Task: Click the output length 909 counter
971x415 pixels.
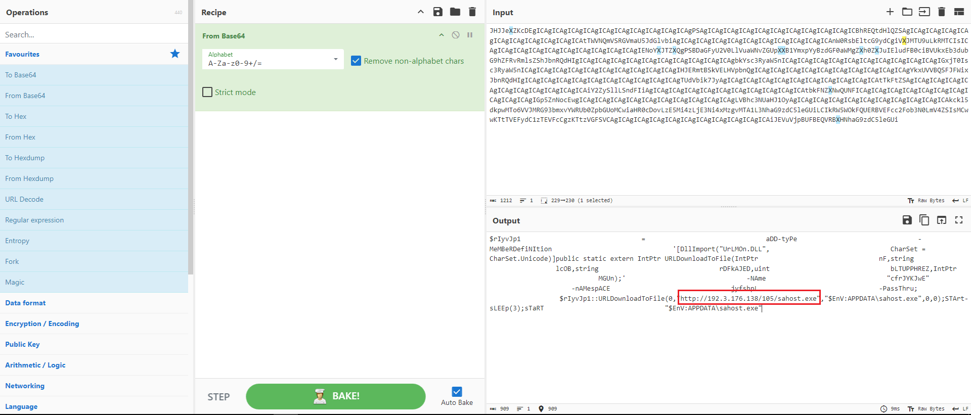Action: (x=499, y=409)
